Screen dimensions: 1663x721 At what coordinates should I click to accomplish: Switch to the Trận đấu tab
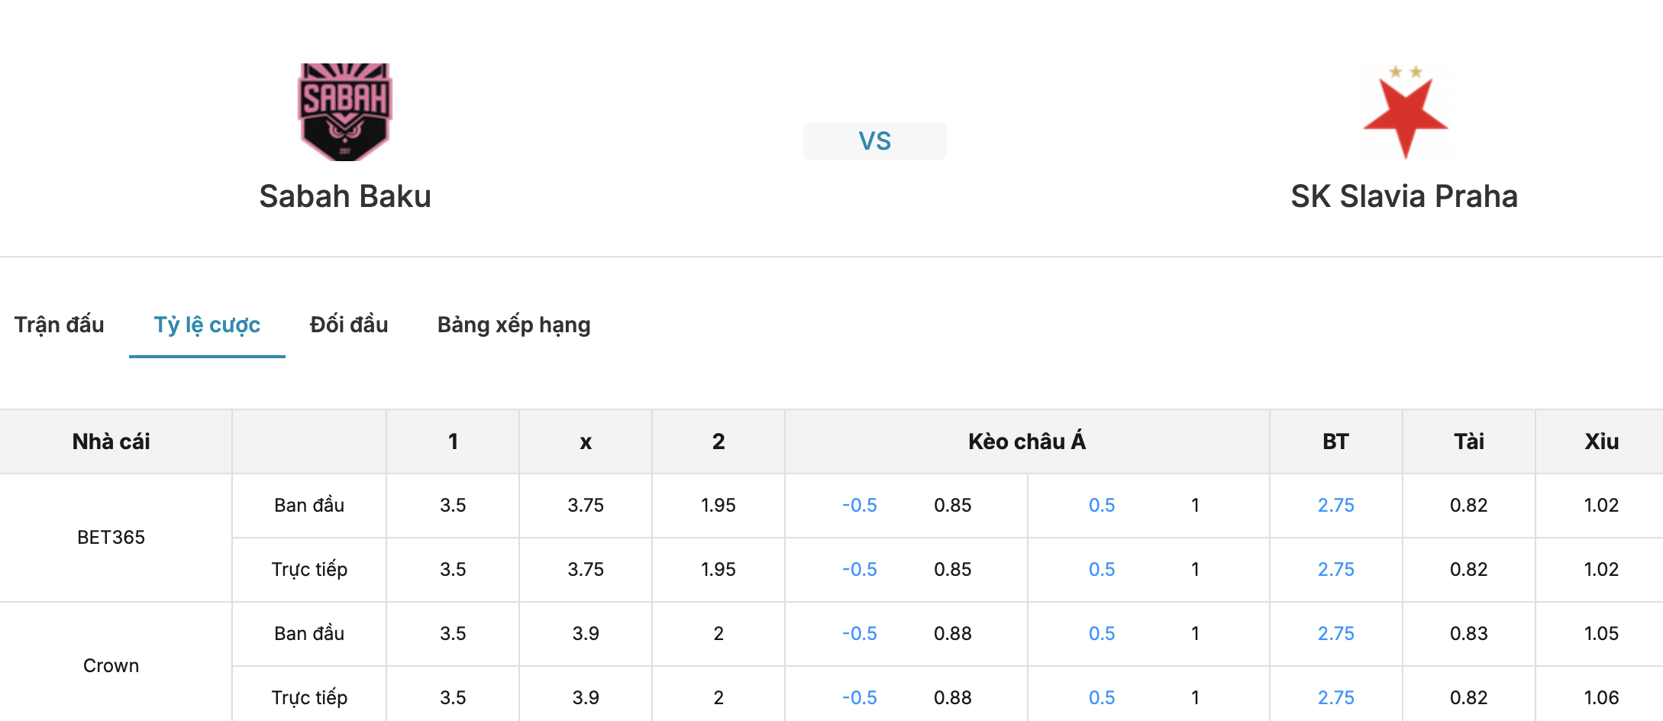tap(60, 325)
